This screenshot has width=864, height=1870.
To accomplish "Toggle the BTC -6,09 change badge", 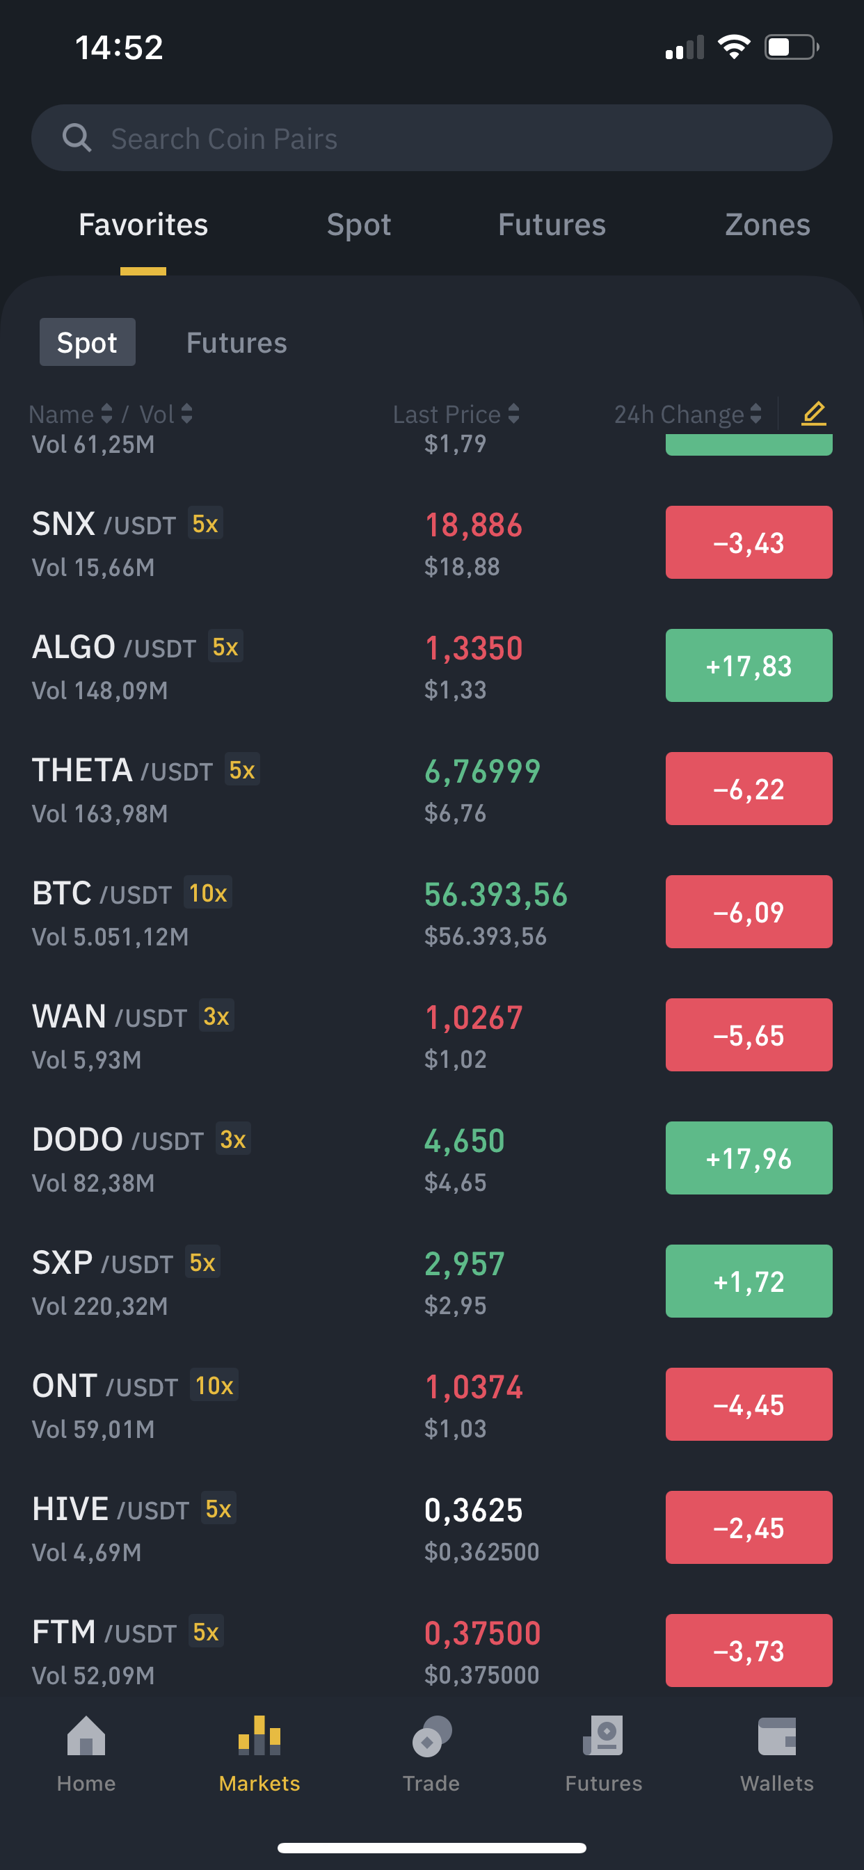I will (749, 912).
